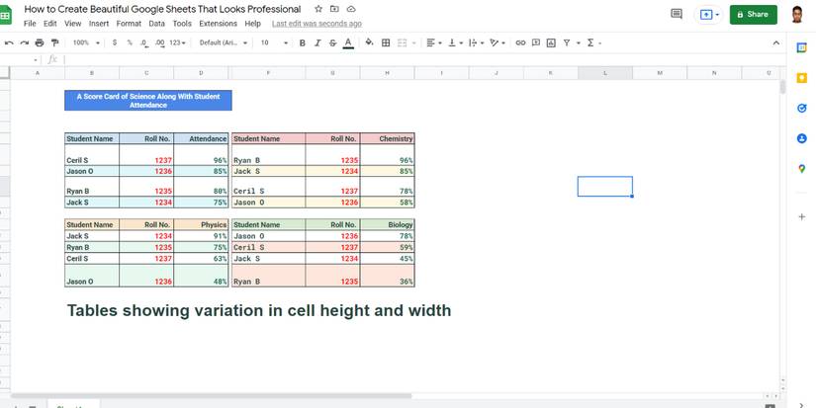
Task: Open Google Tasks side panel
Action: tap(801, 108)
